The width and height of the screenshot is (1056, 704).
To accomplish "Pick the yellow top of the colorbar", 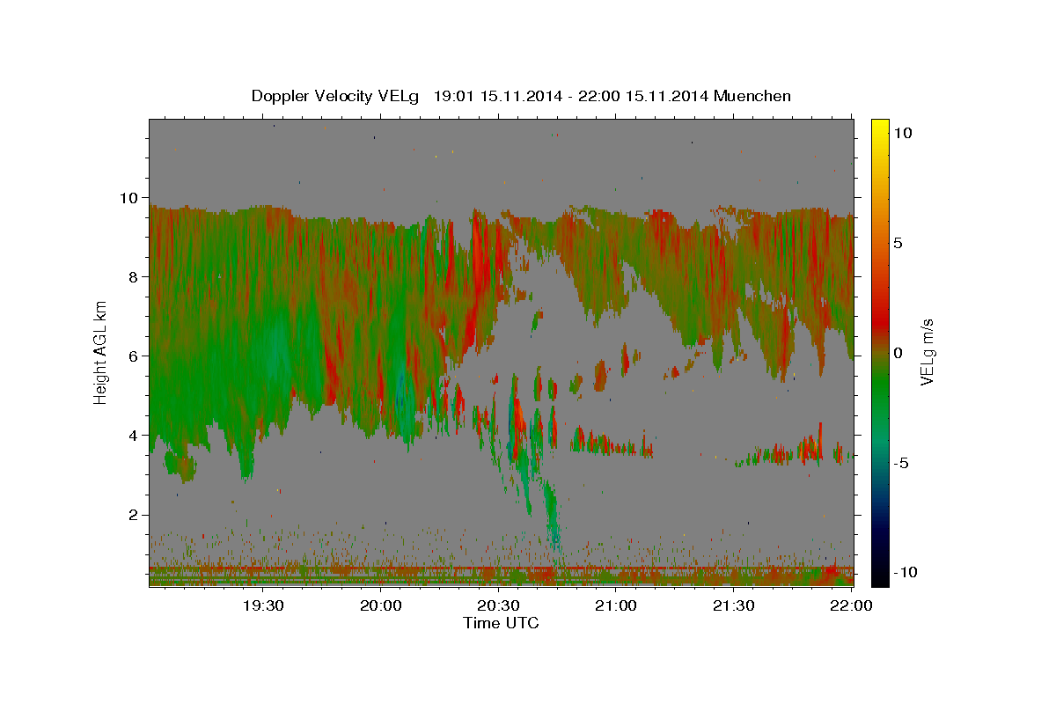I will coord(880,125).
